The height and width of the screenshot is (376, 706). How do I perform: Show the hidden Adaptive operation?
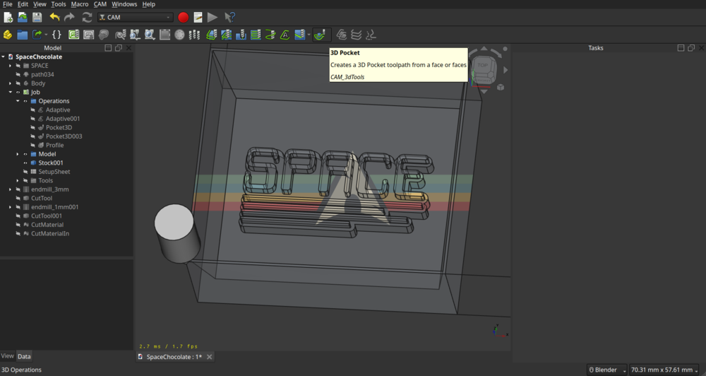click(33, 110)
